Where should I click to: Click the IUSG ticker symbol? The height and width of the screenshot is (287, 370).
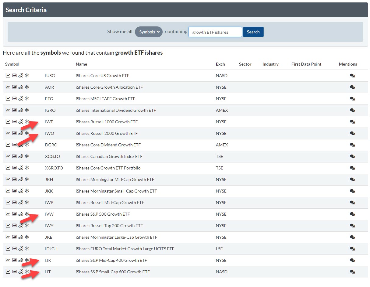pos(50,76)
